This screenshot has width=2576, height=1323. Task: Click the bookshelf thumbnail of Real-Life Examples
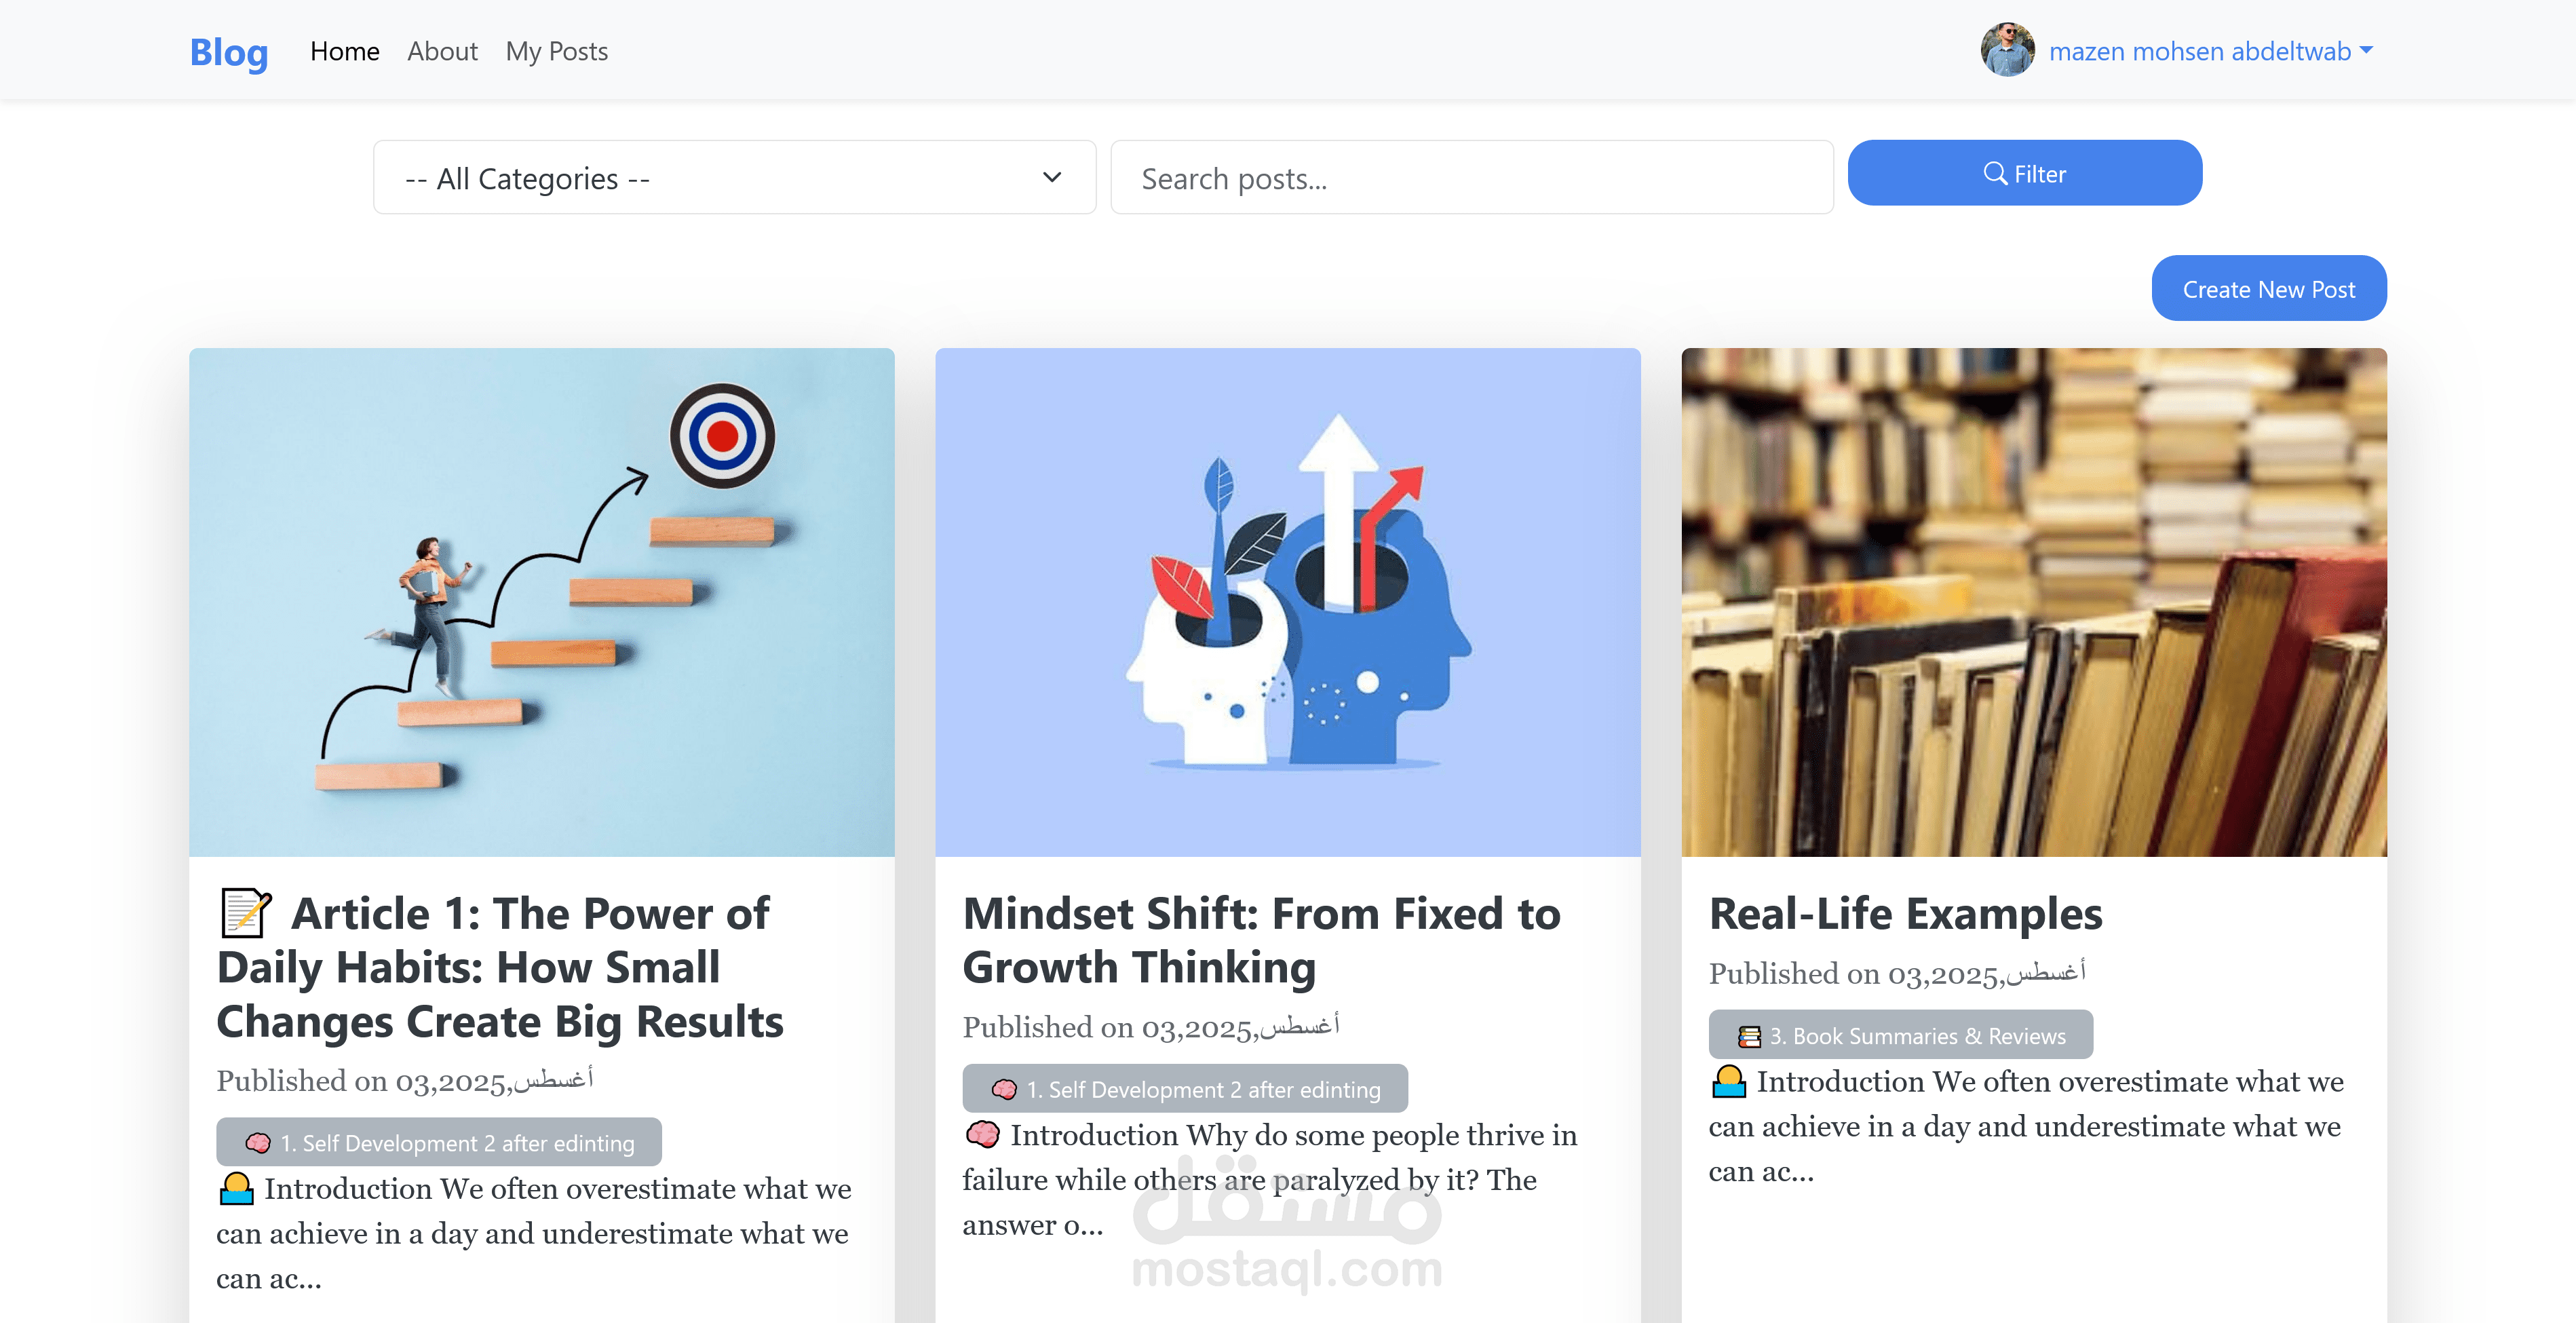click(x=2033, y=602)
